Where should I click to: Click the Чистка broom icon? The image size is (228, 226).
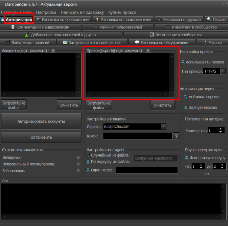pos(205,42)
